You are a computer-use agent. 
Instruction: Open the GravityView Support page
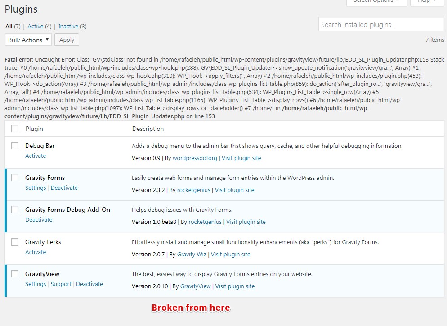click(x=61, y=284)
